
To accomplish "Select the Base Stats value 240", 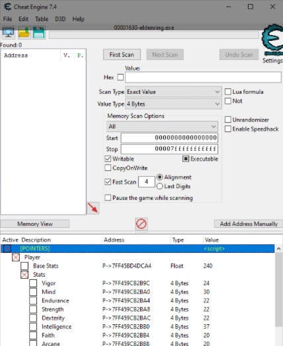I will 208,266.
